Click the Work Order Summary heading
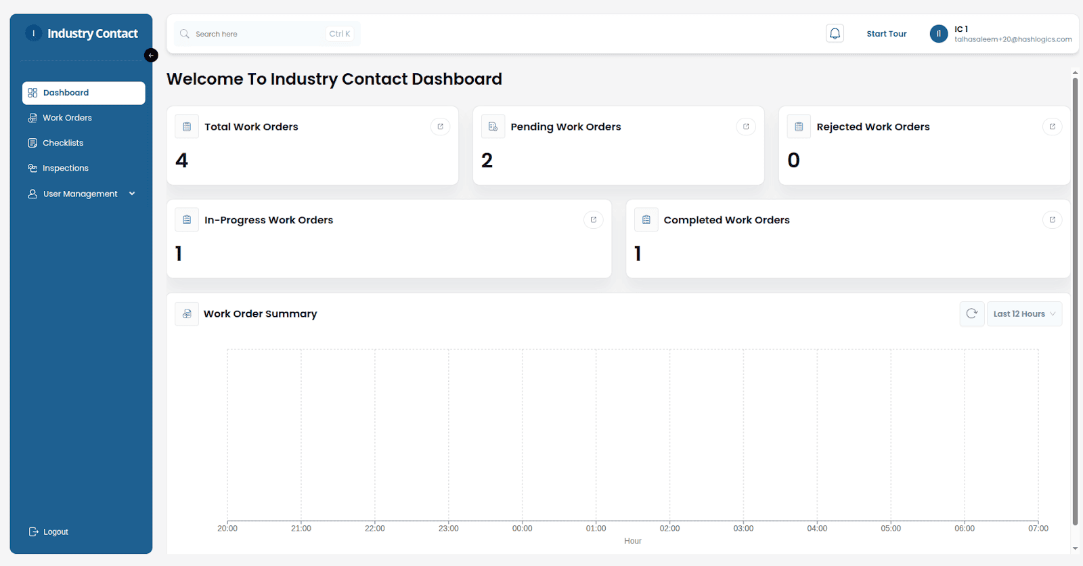 point(261,314)
